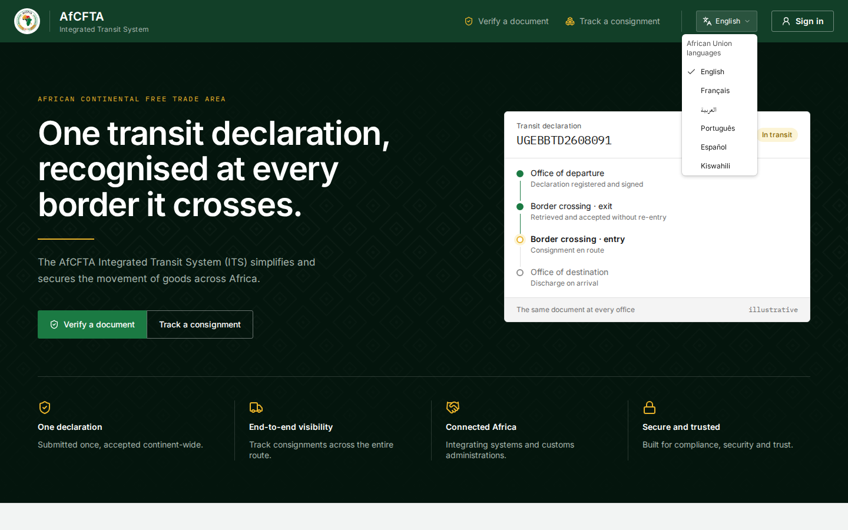
Task: Click the outlined Track a consignment button
Action: [200, 324]
